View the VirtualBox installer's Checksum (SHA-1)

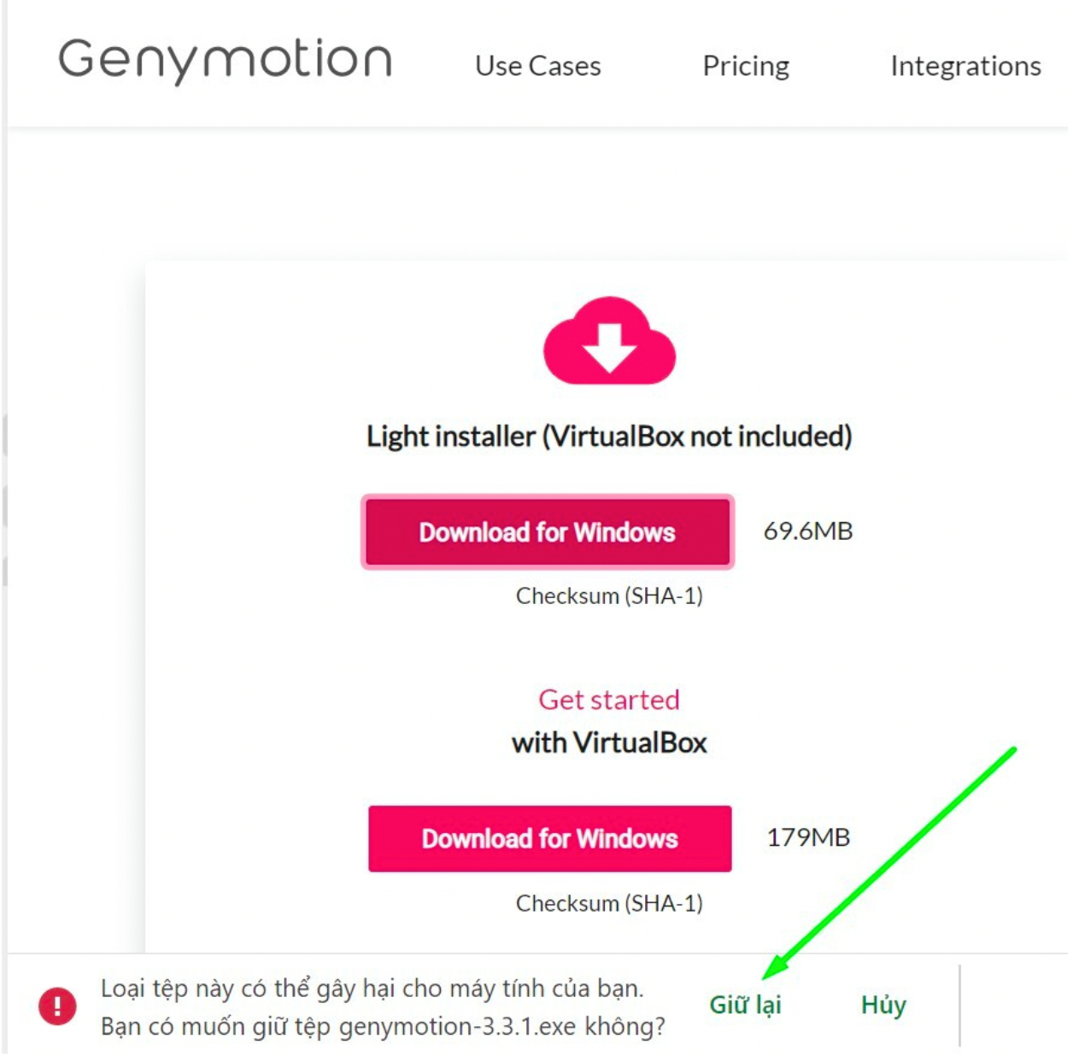click(609, 903)
